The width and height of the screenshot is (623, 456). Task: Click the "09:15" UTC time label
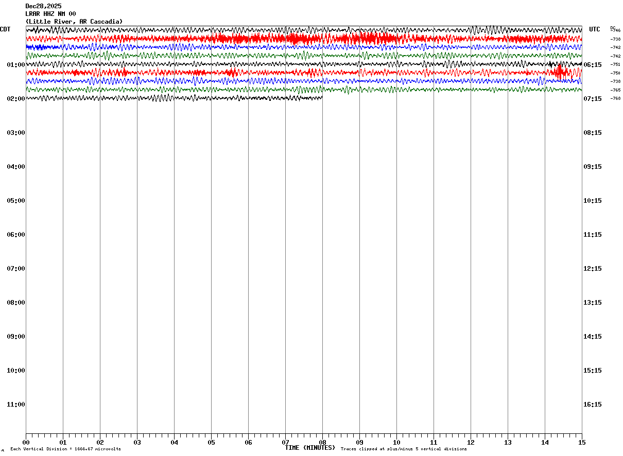[593, 167]
